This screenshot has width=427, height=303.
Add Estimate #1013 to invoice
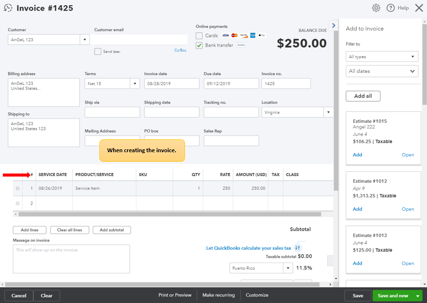[357, 263]
